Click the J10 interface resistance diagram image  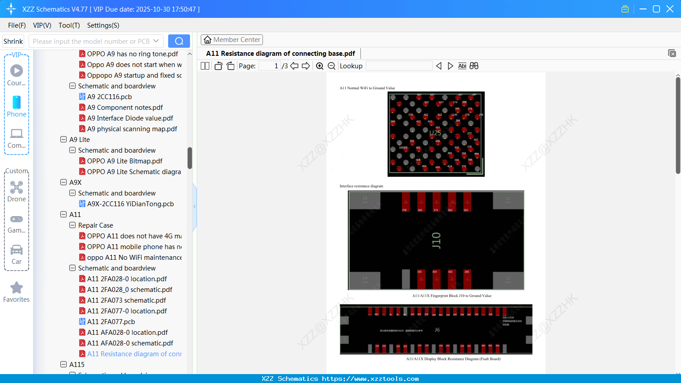pyautogui.click(x=436, y=240)
